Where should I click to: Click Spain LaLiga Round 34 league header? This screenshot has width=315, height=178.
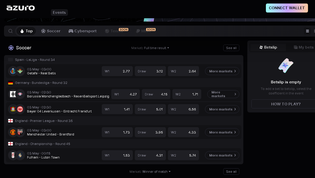click(35, 60)
